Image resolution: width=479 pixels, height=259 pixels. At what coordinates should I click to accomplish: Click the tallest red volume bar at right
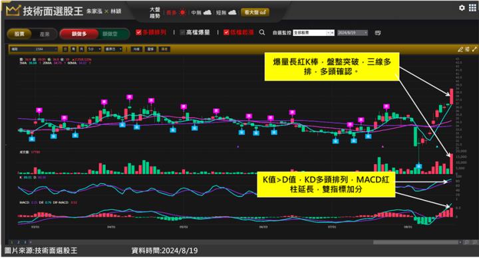[452, 164]
